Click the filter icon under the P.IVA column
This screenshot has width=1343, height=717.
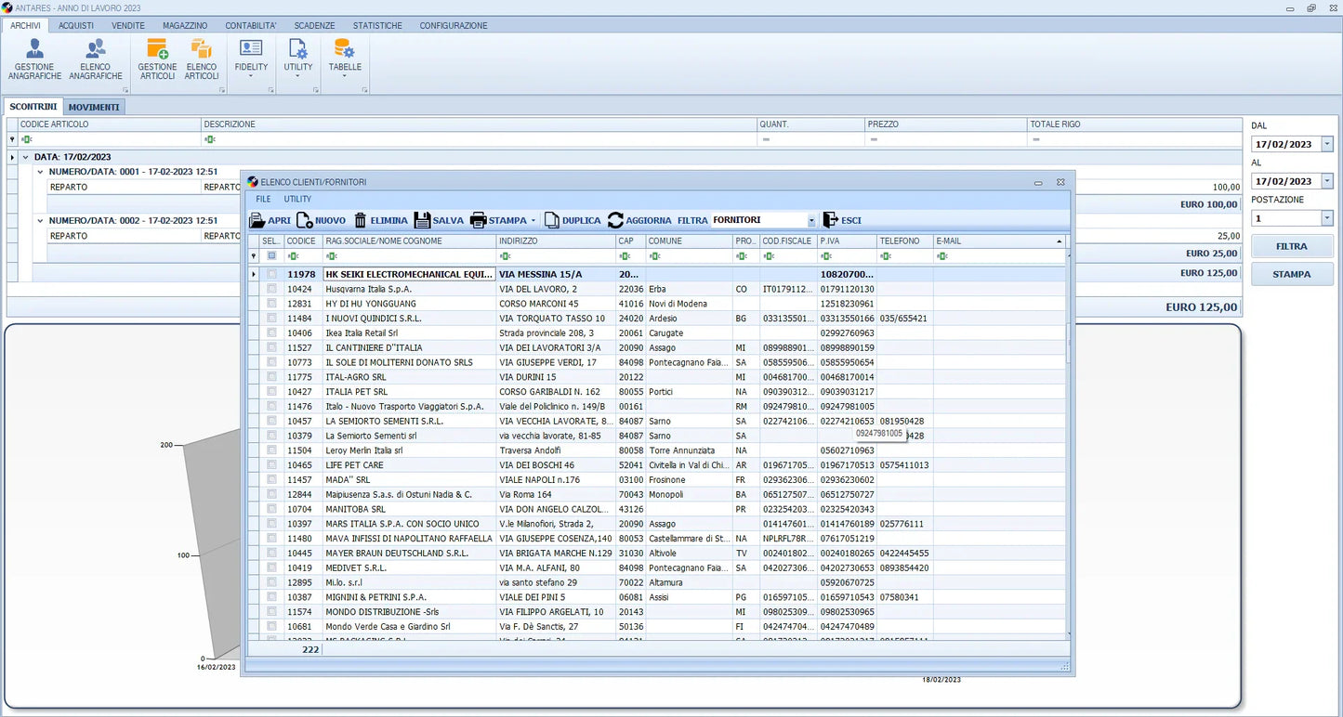point(826,255)
